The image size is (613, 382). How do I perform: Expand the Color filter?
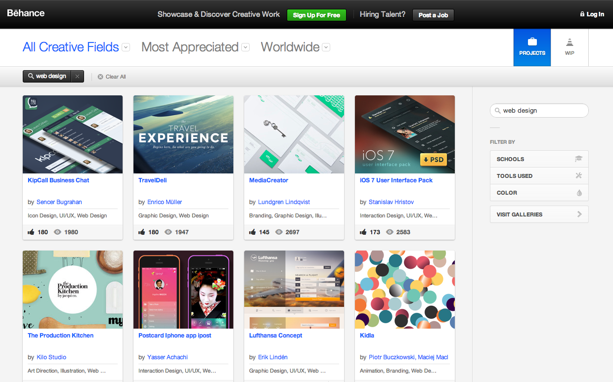click(539, 193)
